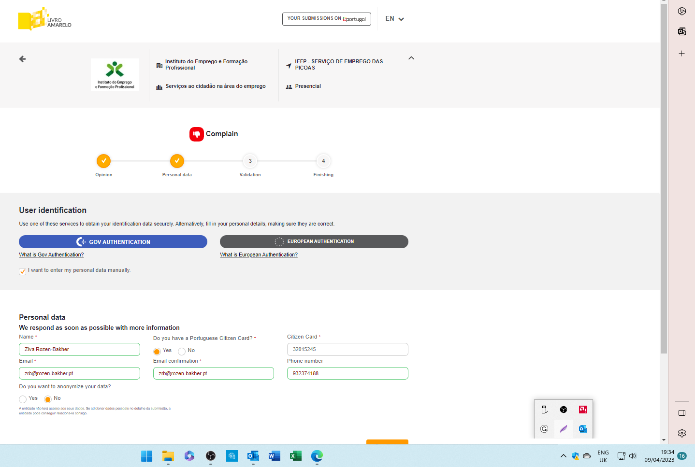The image size is (695, 467).
Task: Open the clock and date panel
Action: pos(659,456)
